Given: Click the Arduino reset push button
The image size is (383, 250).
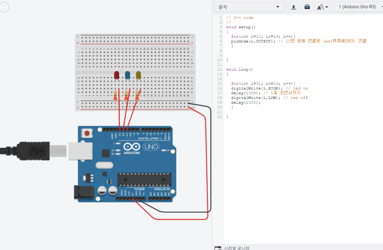Looking at the screenshot, I should coord(87,133).
